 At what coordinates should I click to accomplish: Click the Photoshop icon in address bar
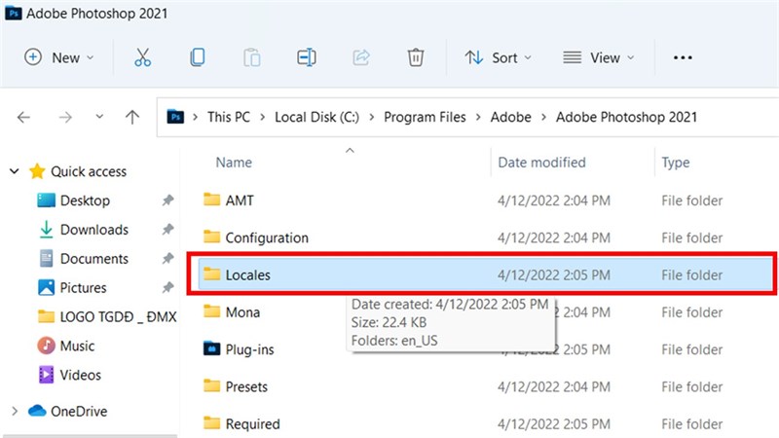(x=175, y=117)
